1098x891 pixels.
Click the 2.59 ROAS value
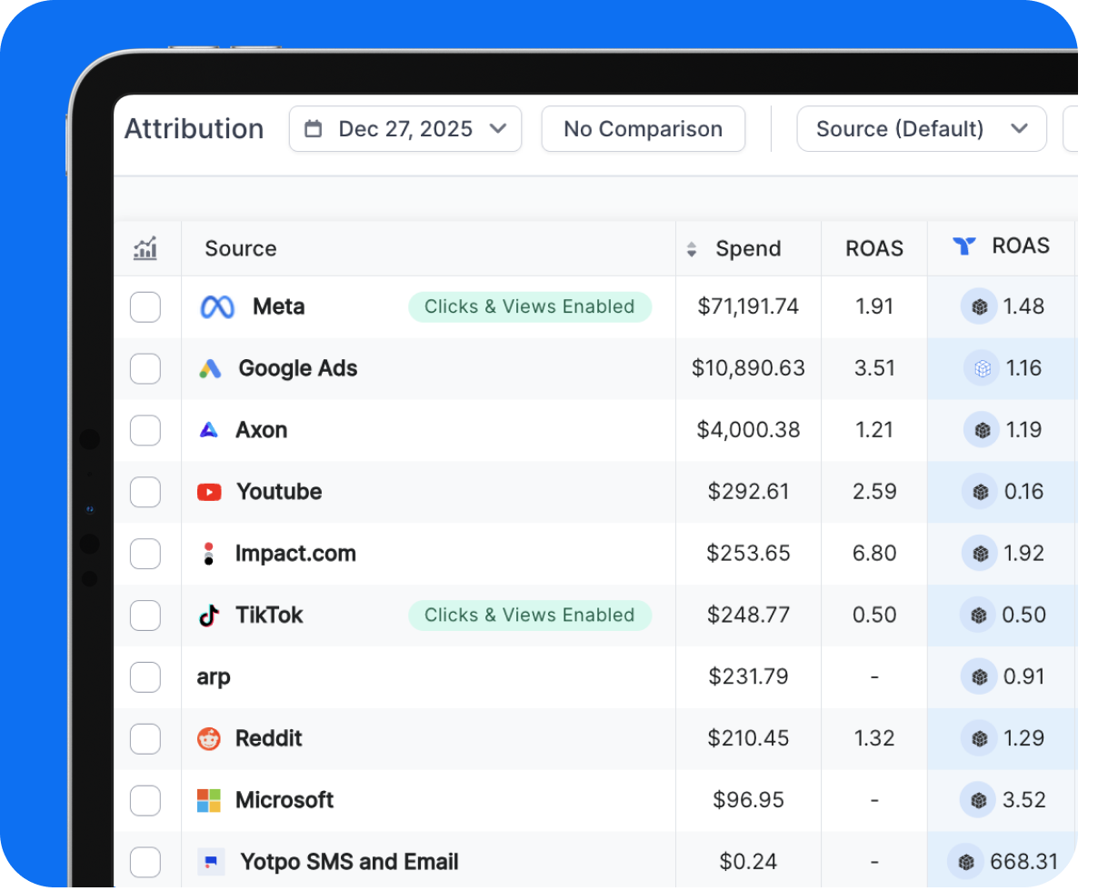(874, 492)
